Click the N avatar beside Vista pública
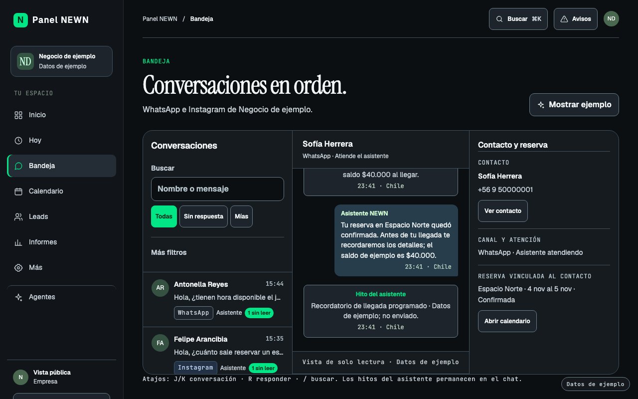 (20, 377)
